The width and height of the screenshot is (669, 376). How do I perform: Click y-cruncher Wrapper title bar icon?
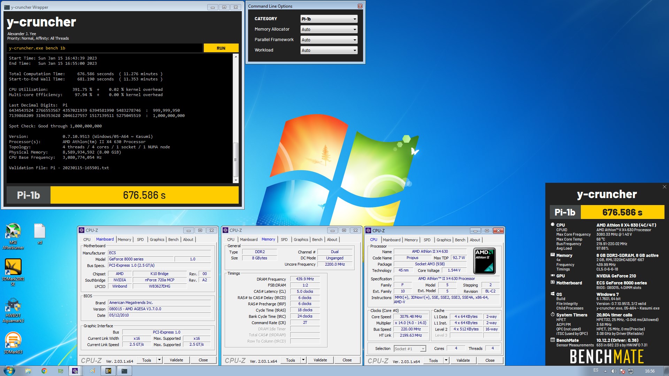point(7,7)
